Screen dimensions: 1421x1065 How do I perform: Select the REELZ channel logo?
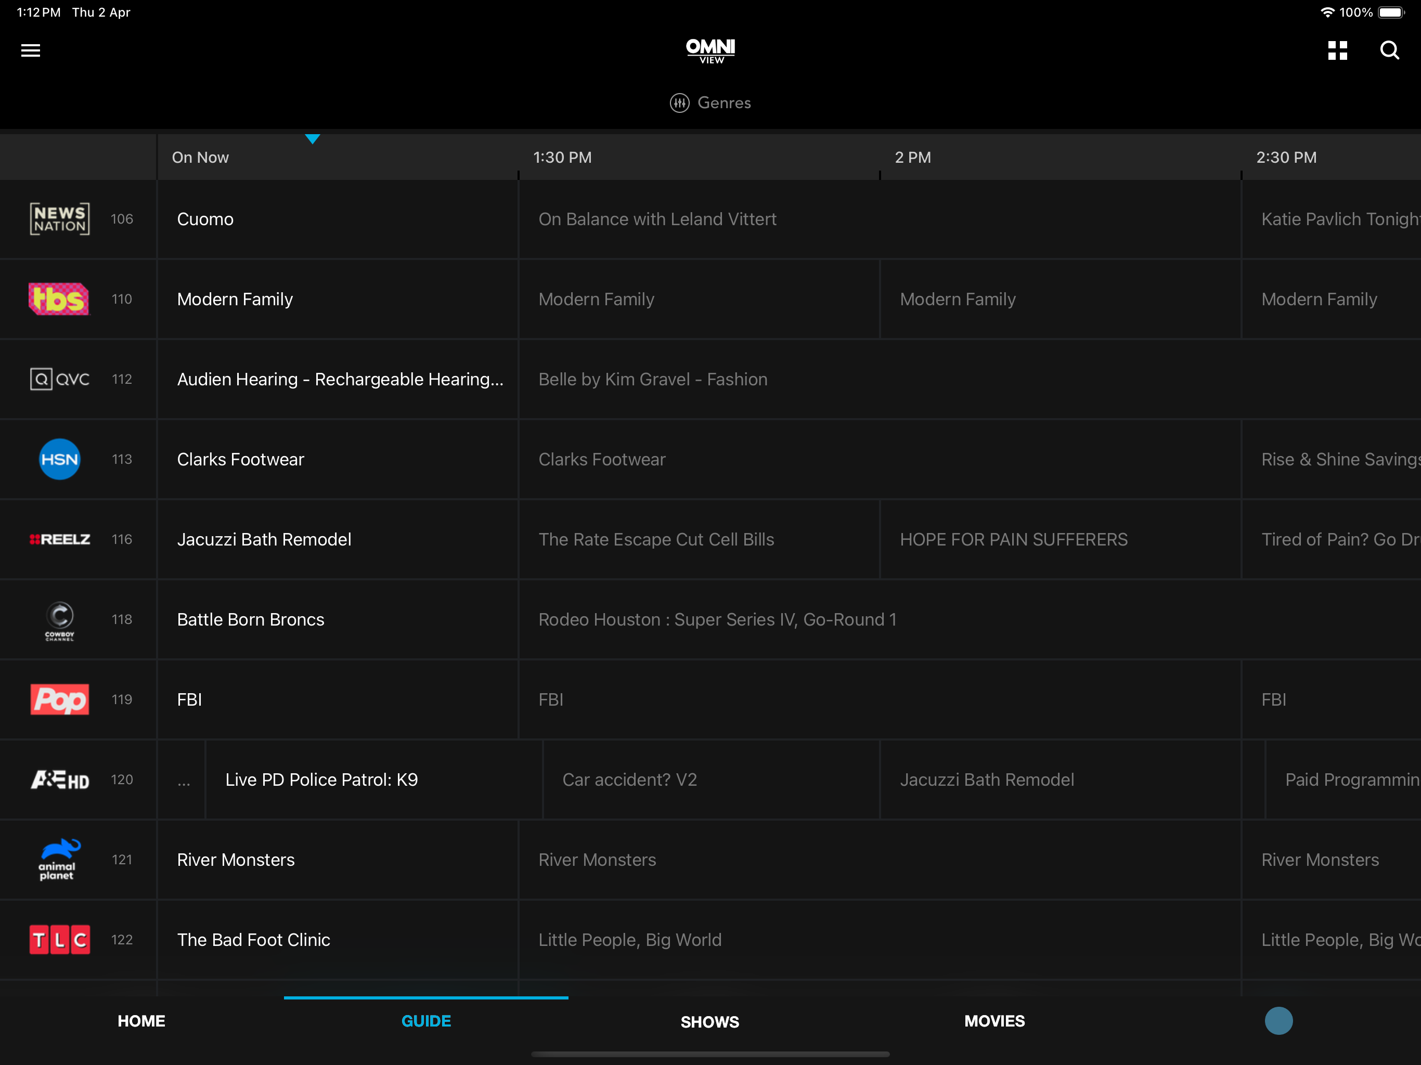(60, 540)
